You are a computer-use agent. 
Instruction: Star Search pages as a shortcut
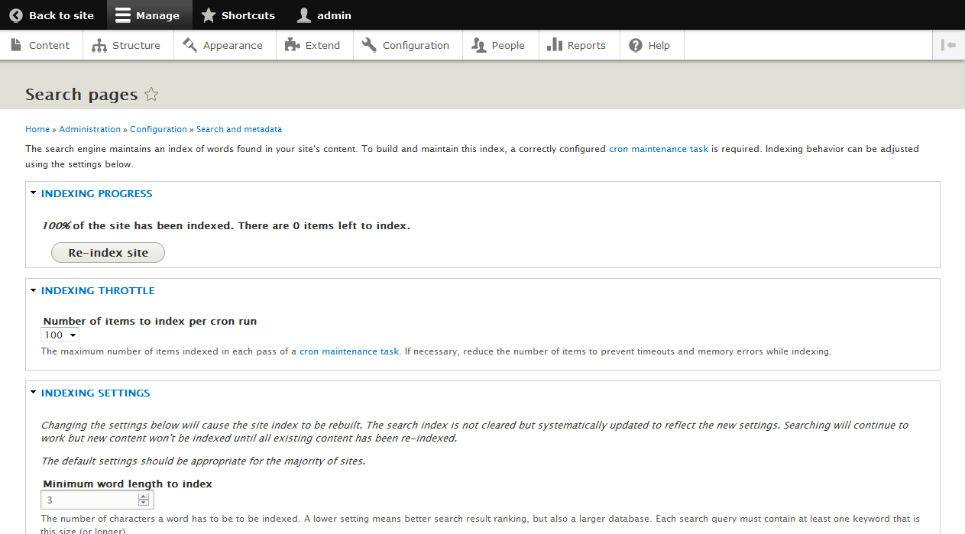click(151, 95)
